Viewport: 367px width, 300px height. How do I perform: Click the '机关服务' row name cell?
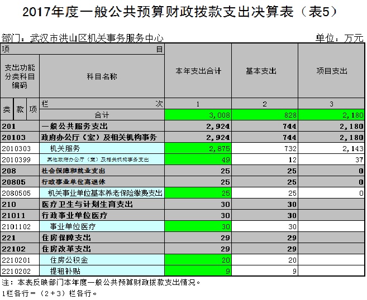[65, 148]
